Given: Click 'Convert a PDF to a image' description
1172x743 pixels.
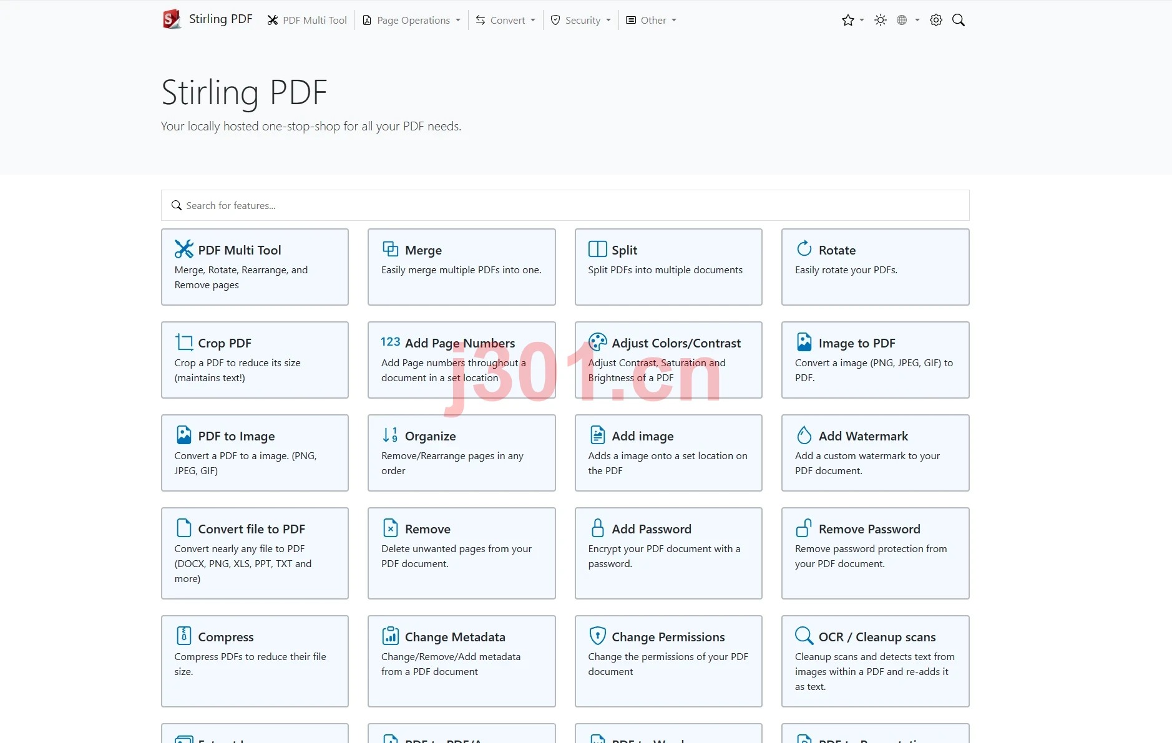Looking at the screenshot, I should coord(245,463).
